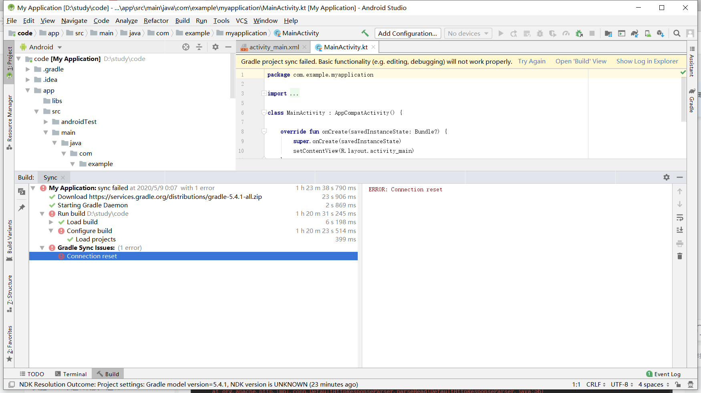Screen dimensions: 701x393
Task: Switch to activity_main.xml tab
Action: tap(274, 47)
